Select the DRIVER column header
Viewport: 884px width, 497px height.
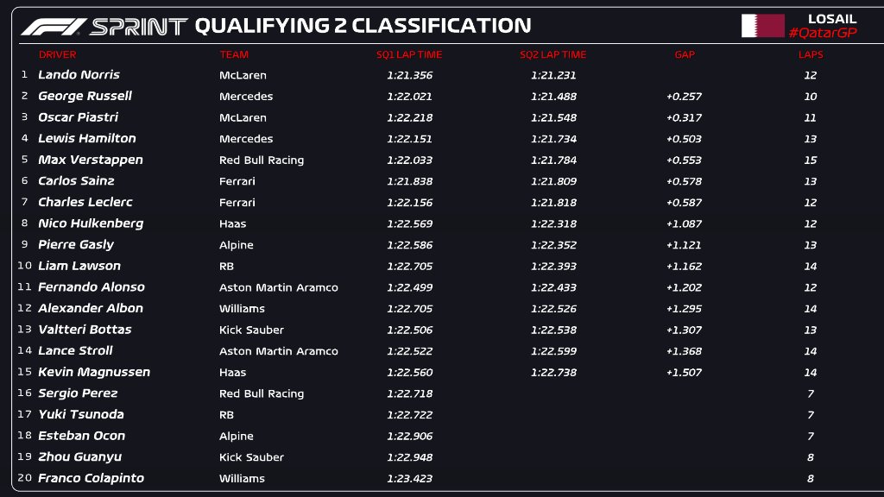click(x=57, y=54)
